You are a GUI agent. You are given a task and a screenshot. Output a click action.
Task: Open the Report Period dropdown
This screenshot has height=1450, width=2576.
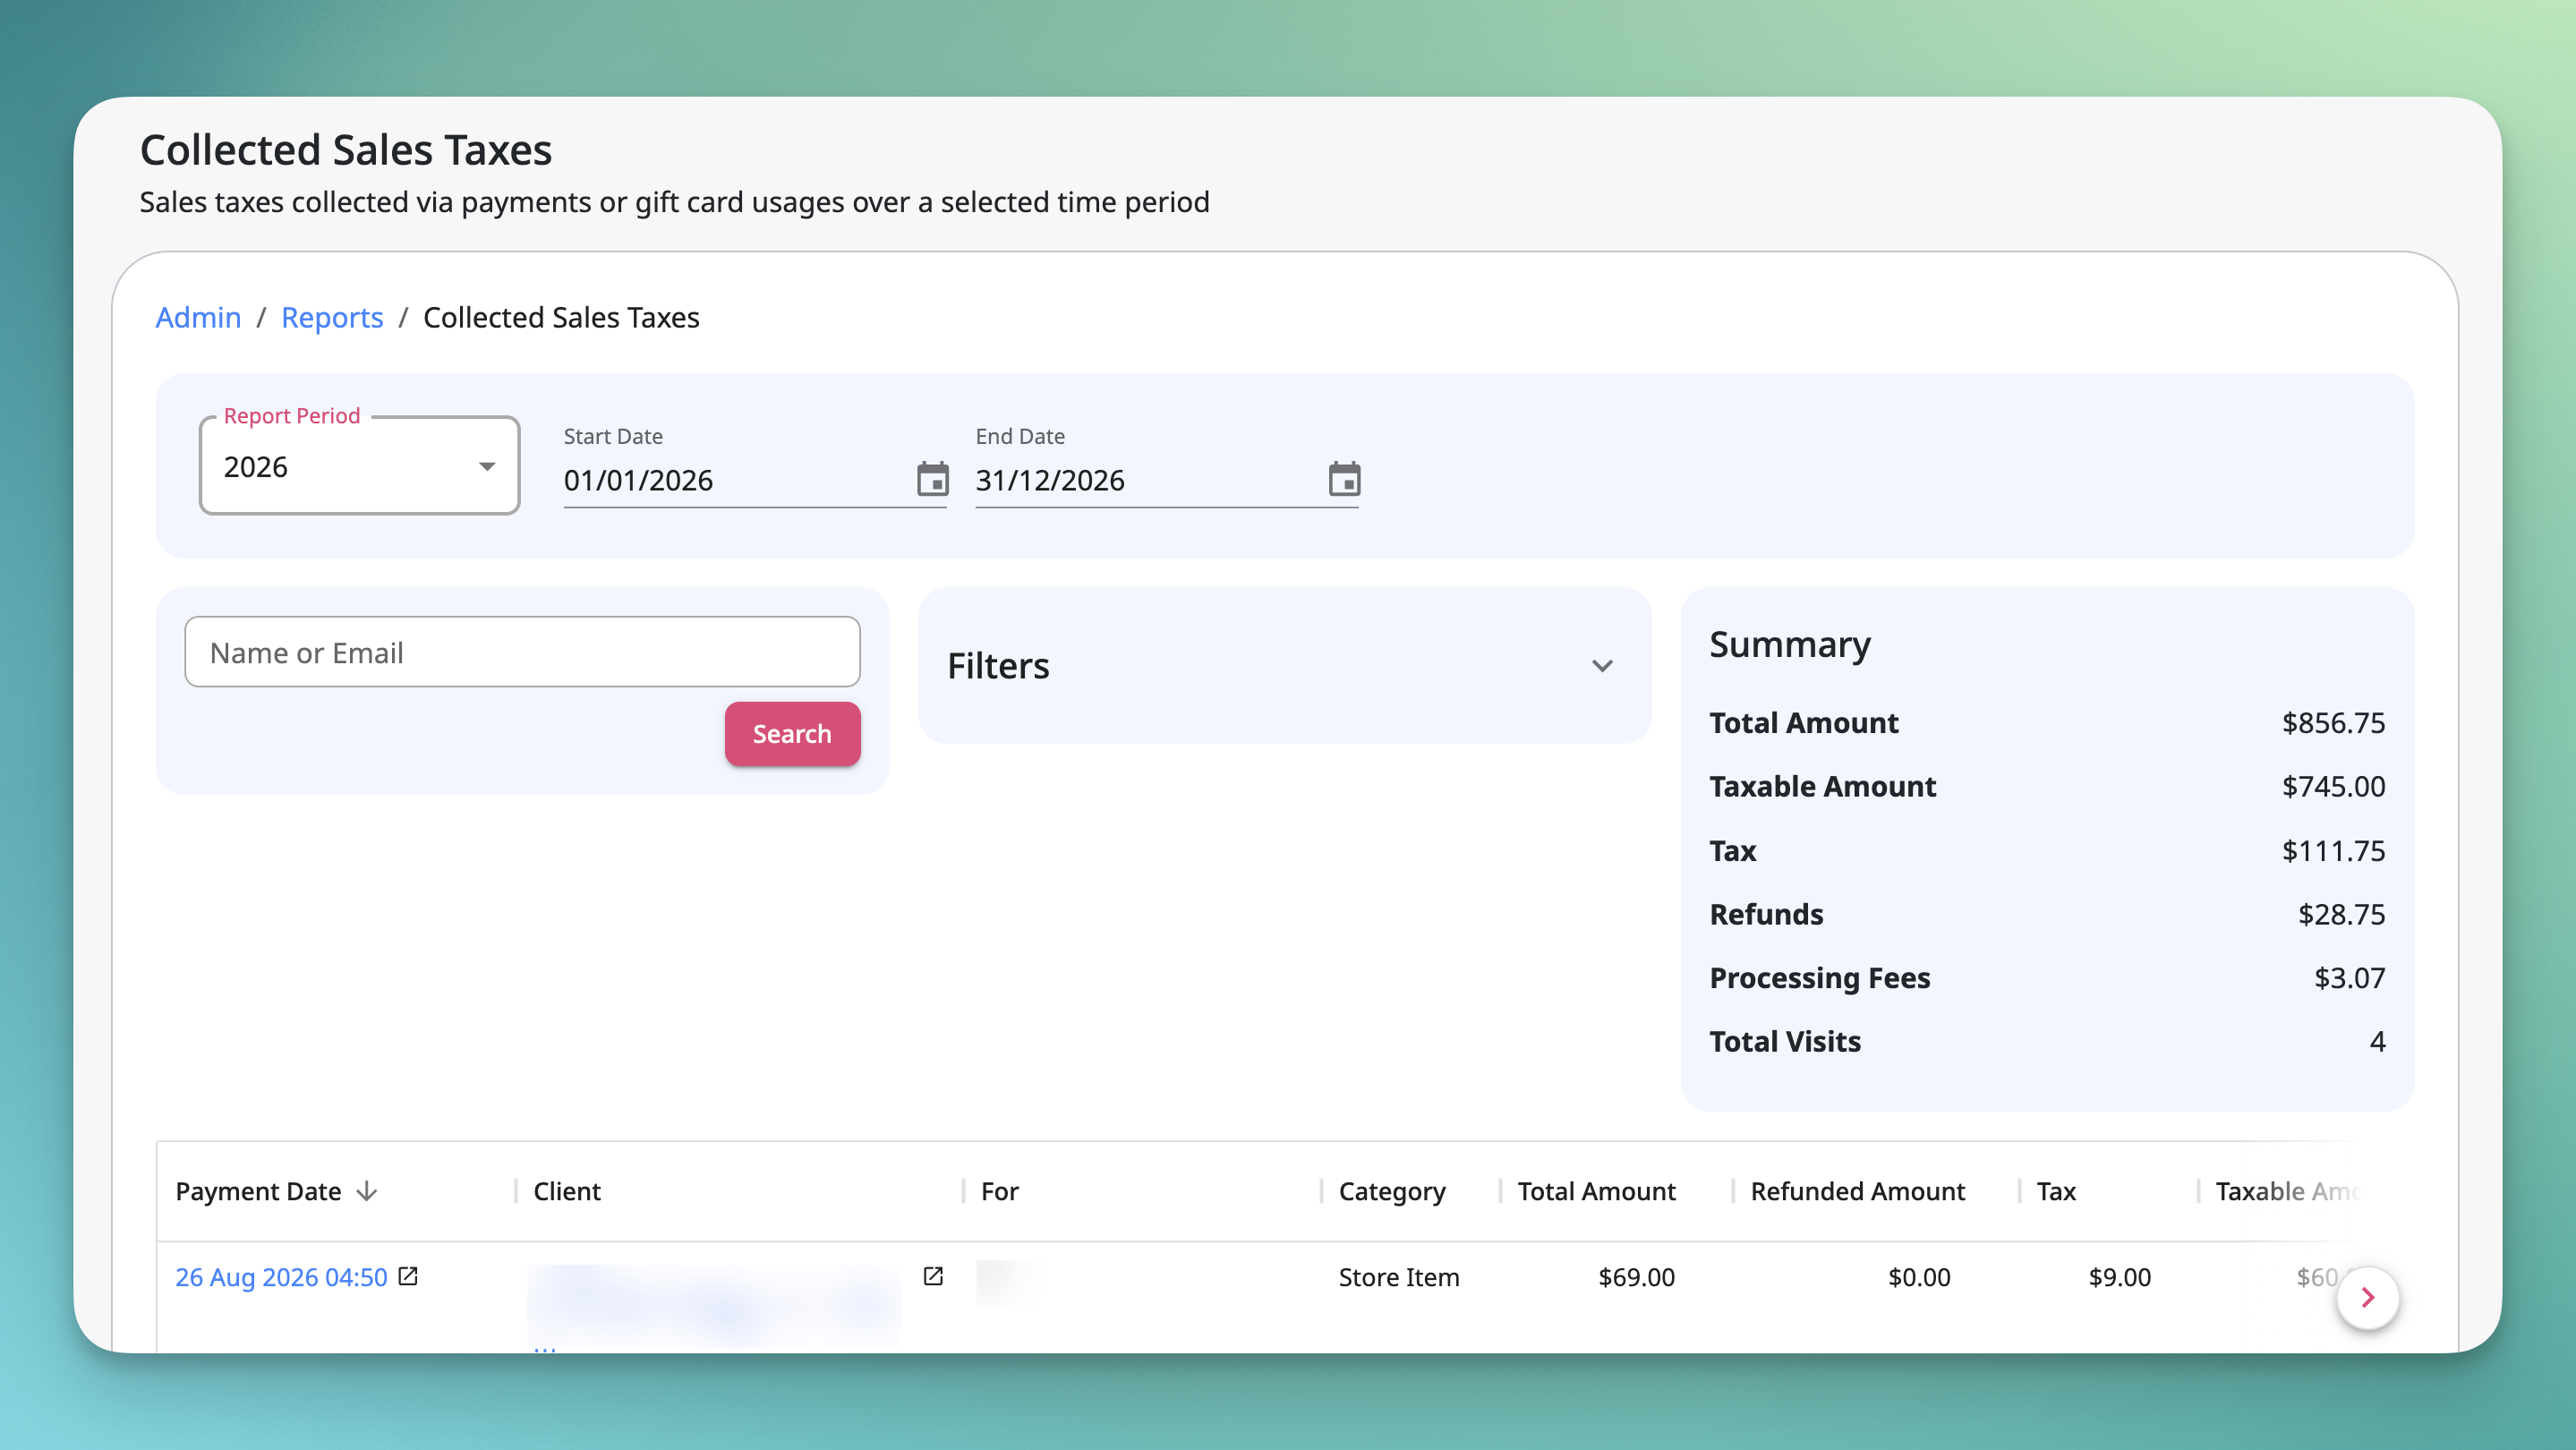359,466
